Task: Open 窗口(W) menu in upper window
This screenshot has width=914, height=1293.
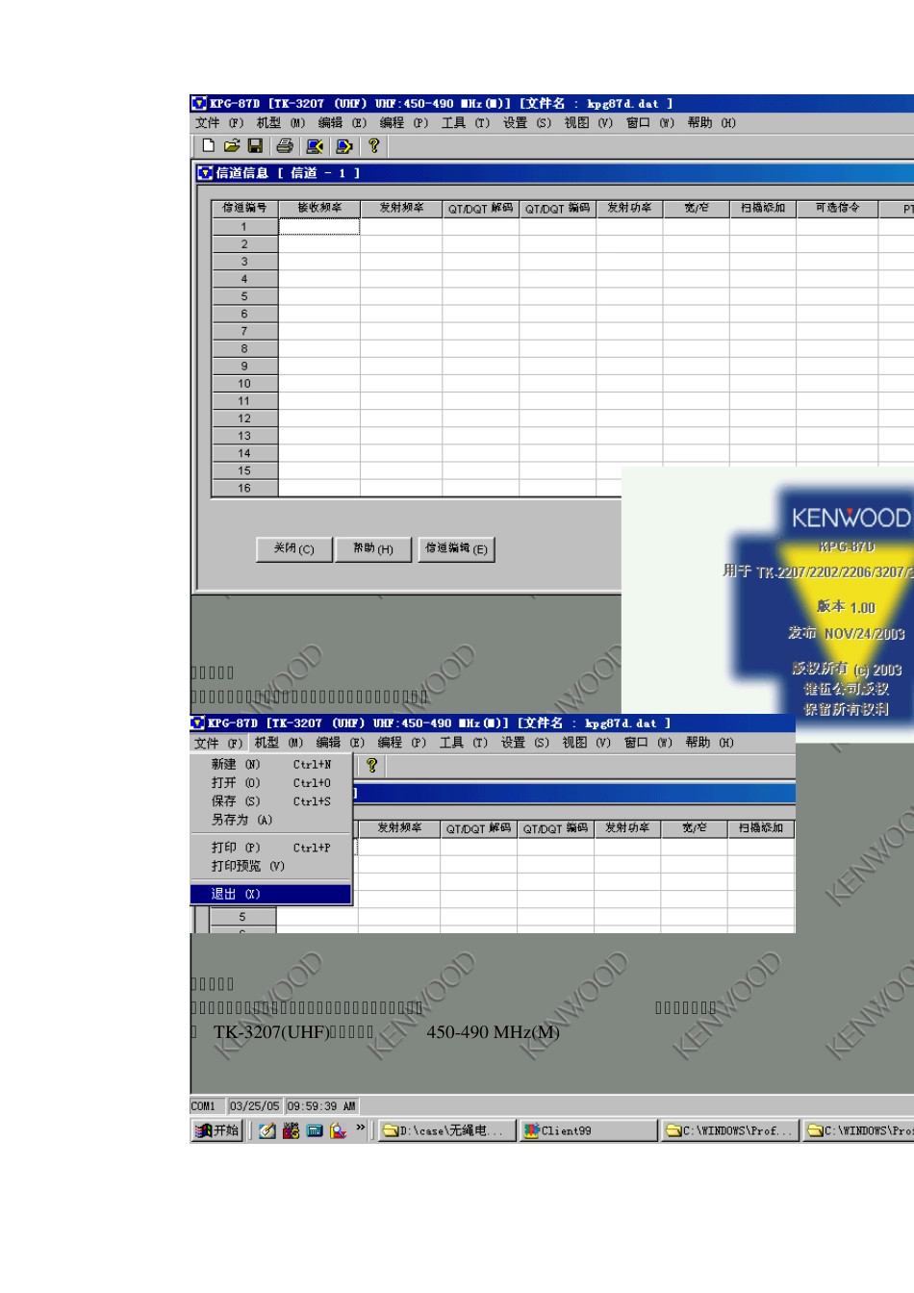Action: tap(650, 123)
